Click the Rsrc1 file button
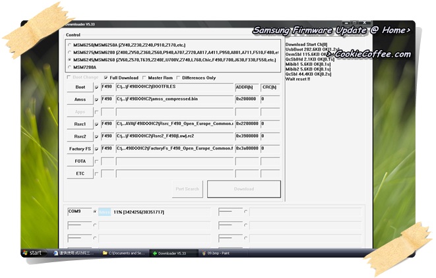The width and height of the screenshot is (436, 278). (x=80, y=124)
